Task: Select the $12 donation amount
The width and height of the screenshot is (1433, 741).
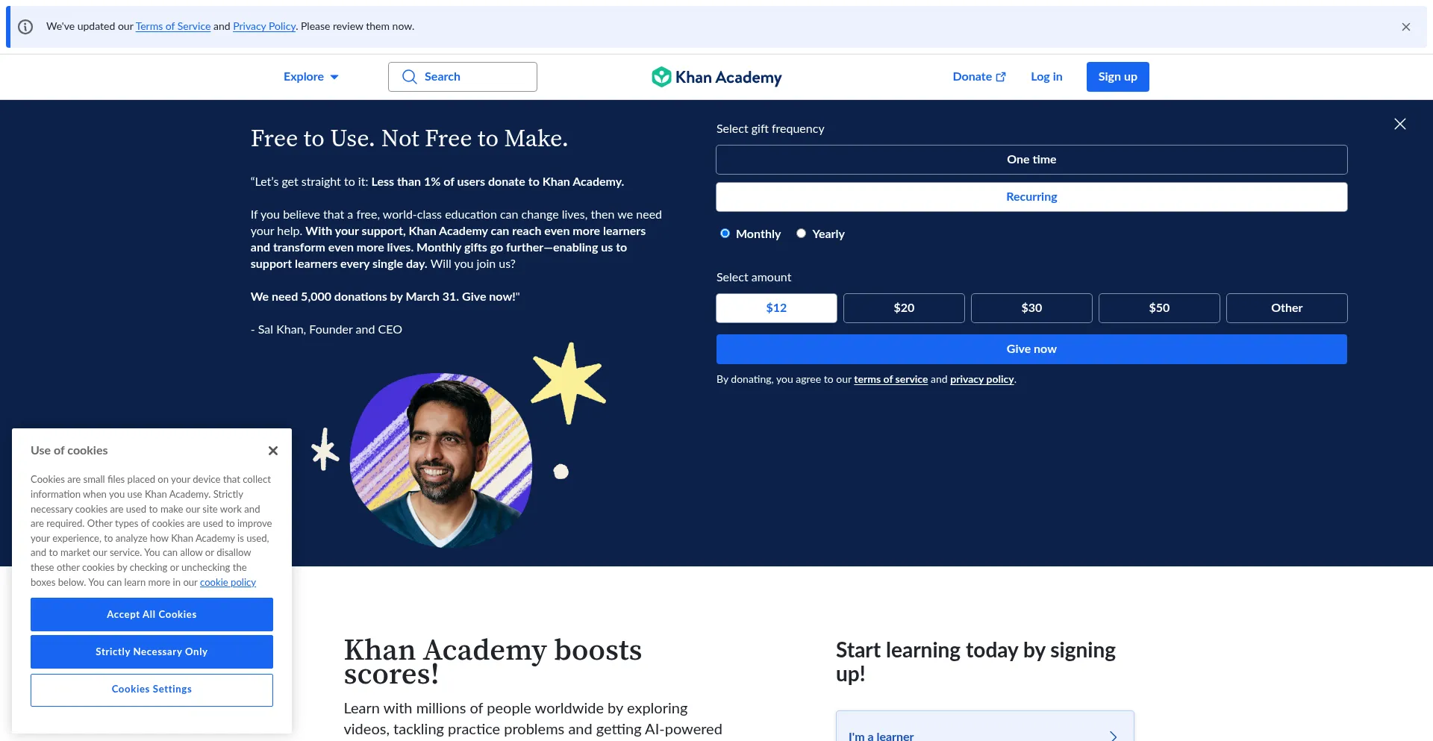Action: pyautogui.click(x=776, y=308)
